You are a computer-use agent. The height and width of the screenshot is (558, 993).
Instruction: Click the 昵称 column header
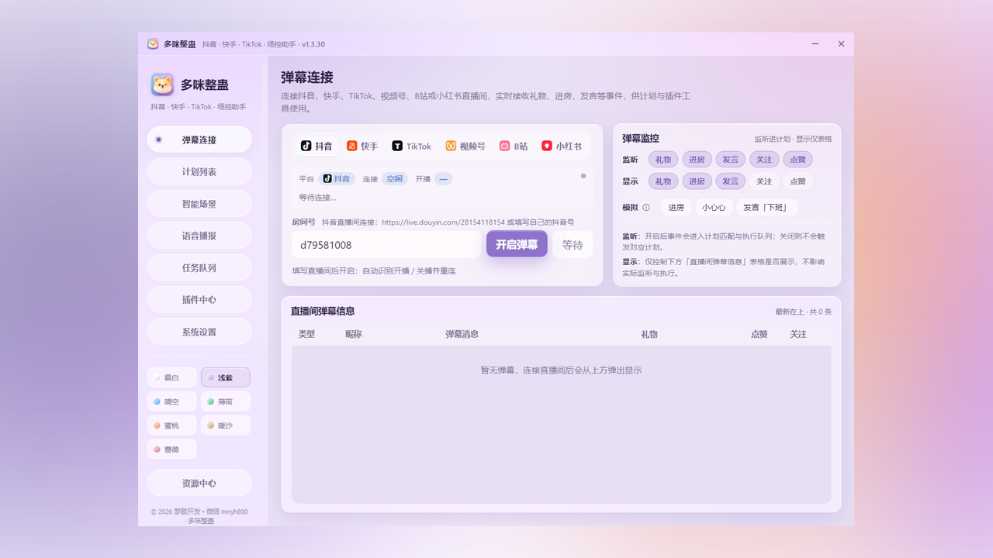point(354,334)
